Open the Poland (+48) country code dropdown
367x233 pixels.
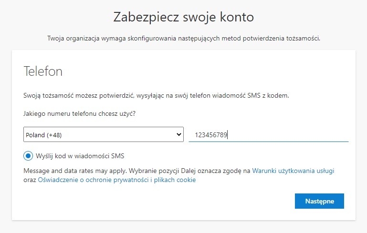pos(104,134)
